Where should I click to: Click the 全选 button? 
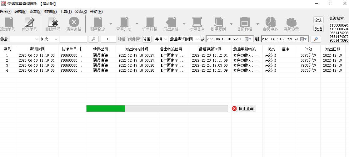pyautogui.click(x=318, y=20)
